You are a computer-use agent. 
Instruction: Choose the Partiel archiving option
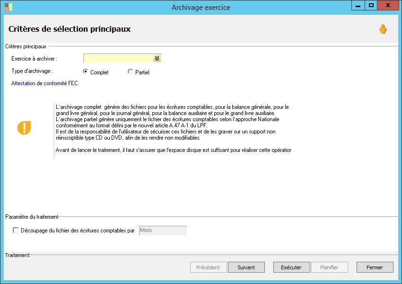[x=131, y=72]
